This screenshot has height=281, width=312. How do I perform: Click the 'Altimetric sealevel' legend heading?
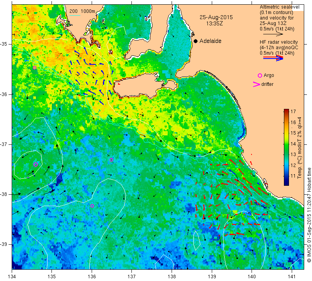pos(279,7)
